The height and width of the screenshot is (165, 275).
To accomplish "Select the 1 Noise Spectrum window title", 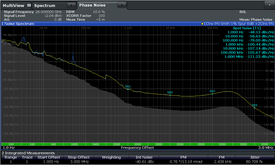I will coord(18,24).
